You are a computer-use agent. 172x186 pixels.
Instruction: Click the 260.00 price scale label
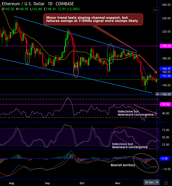(x=166, y=5)
